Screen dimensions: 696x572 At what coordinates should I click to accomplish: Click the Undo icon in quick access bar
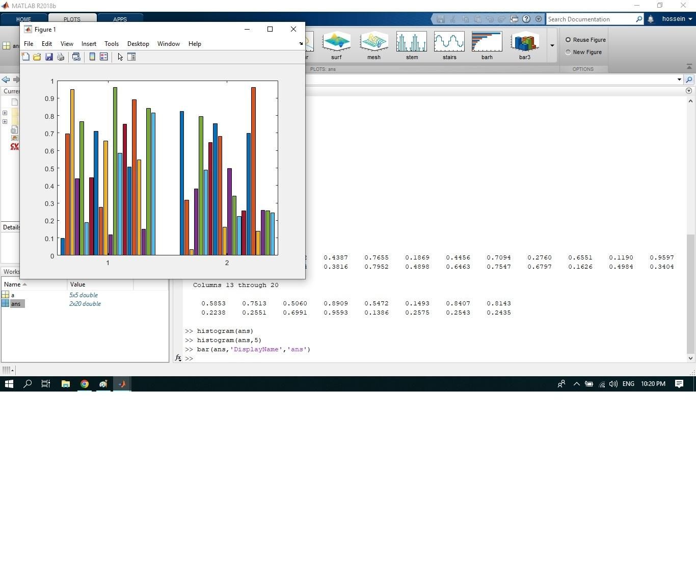(490, 19)
